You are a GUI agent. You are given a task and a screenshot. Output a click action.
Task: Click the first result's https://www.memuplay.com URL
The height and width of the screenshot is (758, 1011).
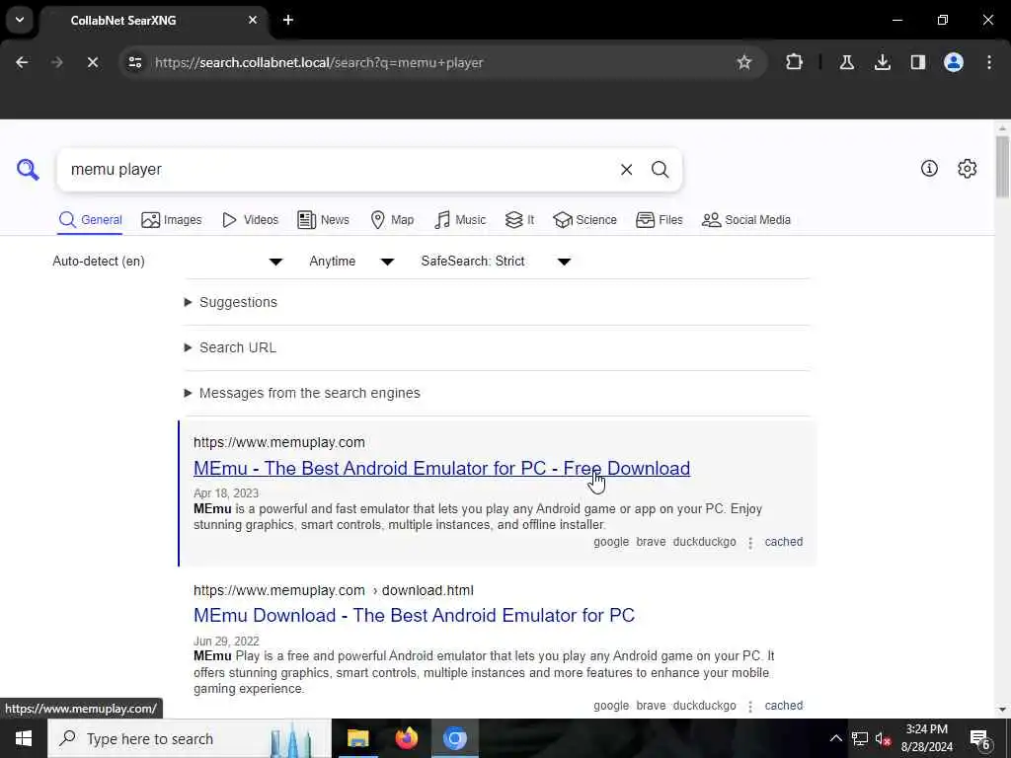[279, 443]
